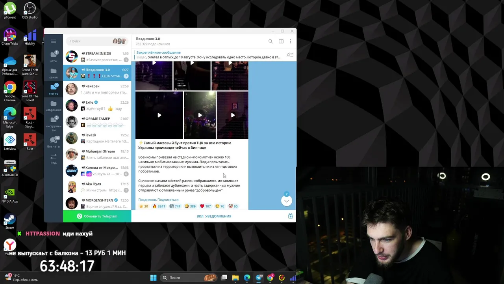Play the bottom-middle video in the post
This screenshot has height=284, width=504.
coord(200,115)
